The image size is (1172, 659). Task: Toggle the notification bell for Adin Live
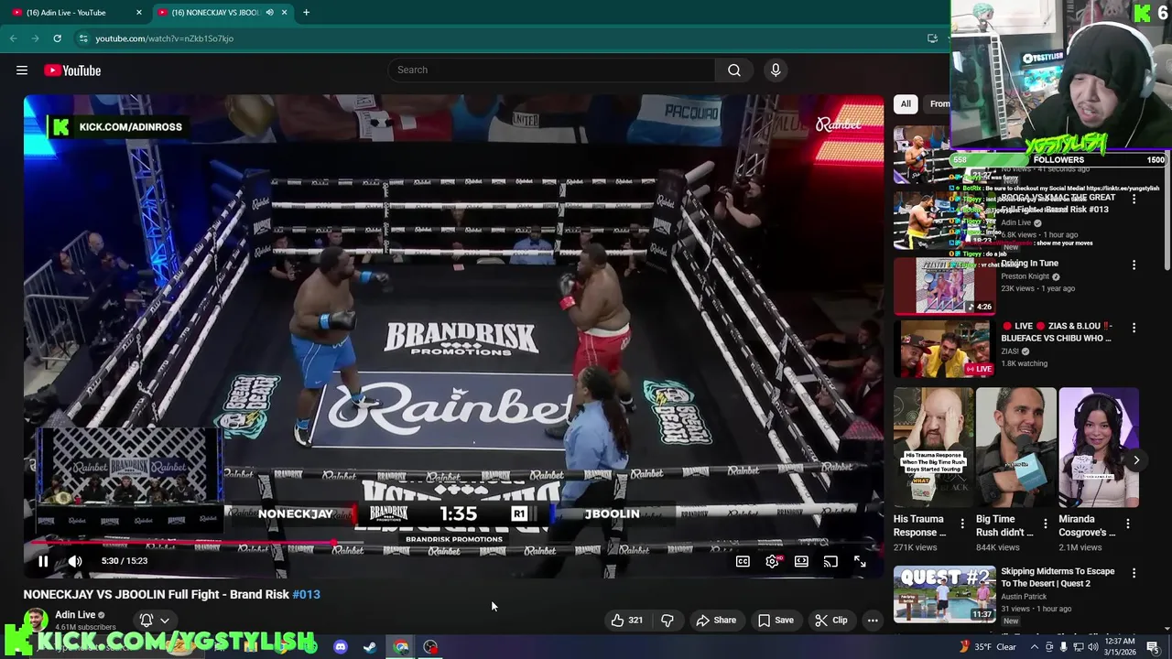click(x=146, y=620)
